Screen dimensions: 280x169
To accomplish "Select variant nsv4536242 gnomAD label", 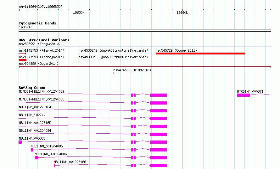I will (113, 50).
